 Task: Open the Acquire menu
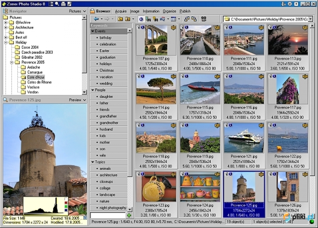(x=121, y=11)
